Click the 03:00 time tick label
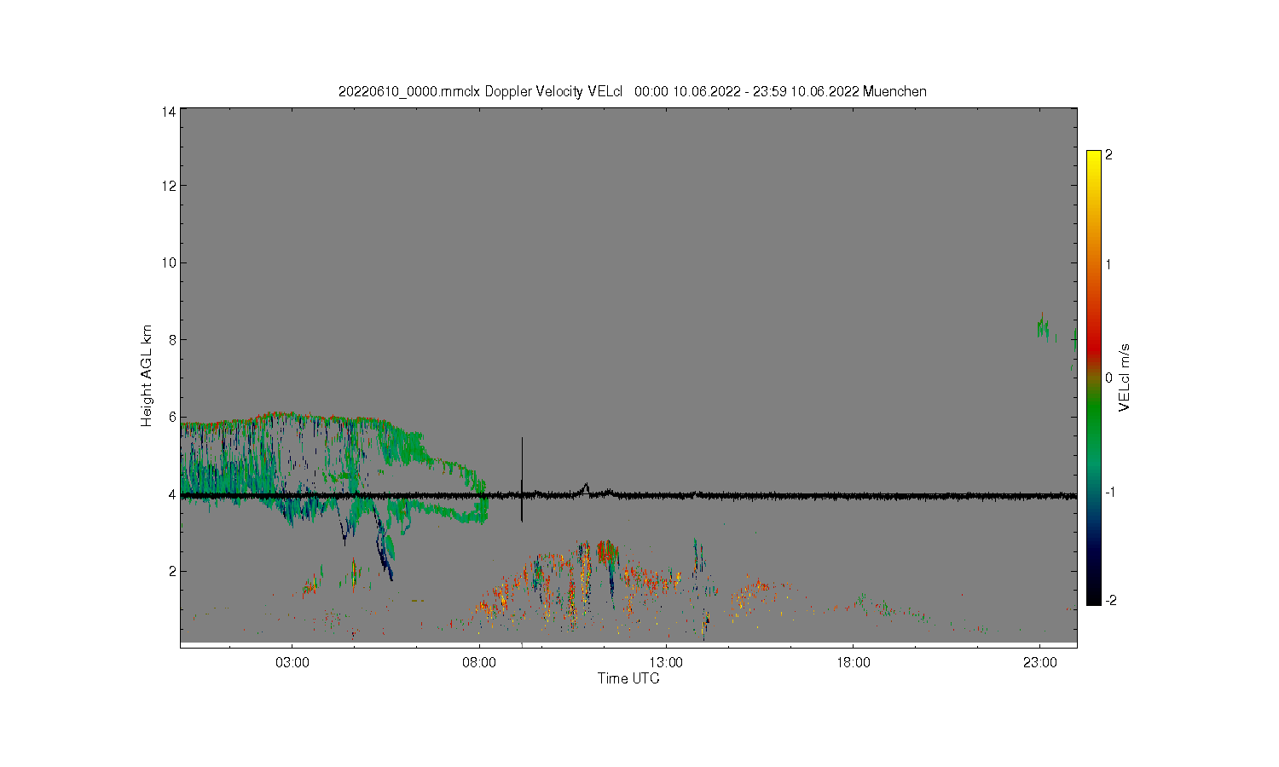 click(292, 663)
